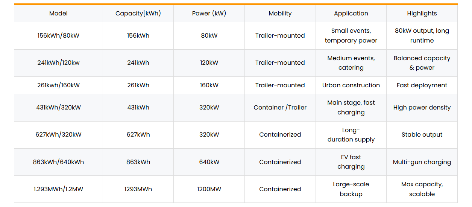Select the Application column header
Screen dimensions: 472x207
351,14
